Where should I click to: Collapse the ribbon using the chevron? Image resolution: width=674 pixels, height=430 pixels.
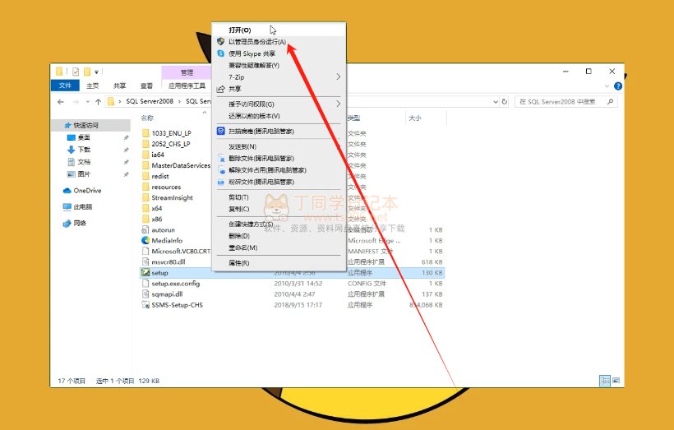click(x=607, y=86)
